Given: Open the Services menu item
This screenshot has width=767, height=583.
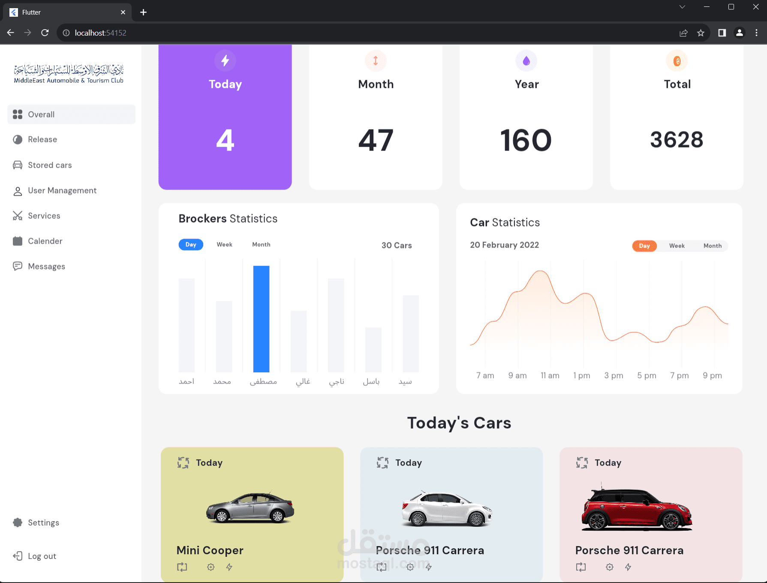Looking at the screenshot, I should coord(44,216).
